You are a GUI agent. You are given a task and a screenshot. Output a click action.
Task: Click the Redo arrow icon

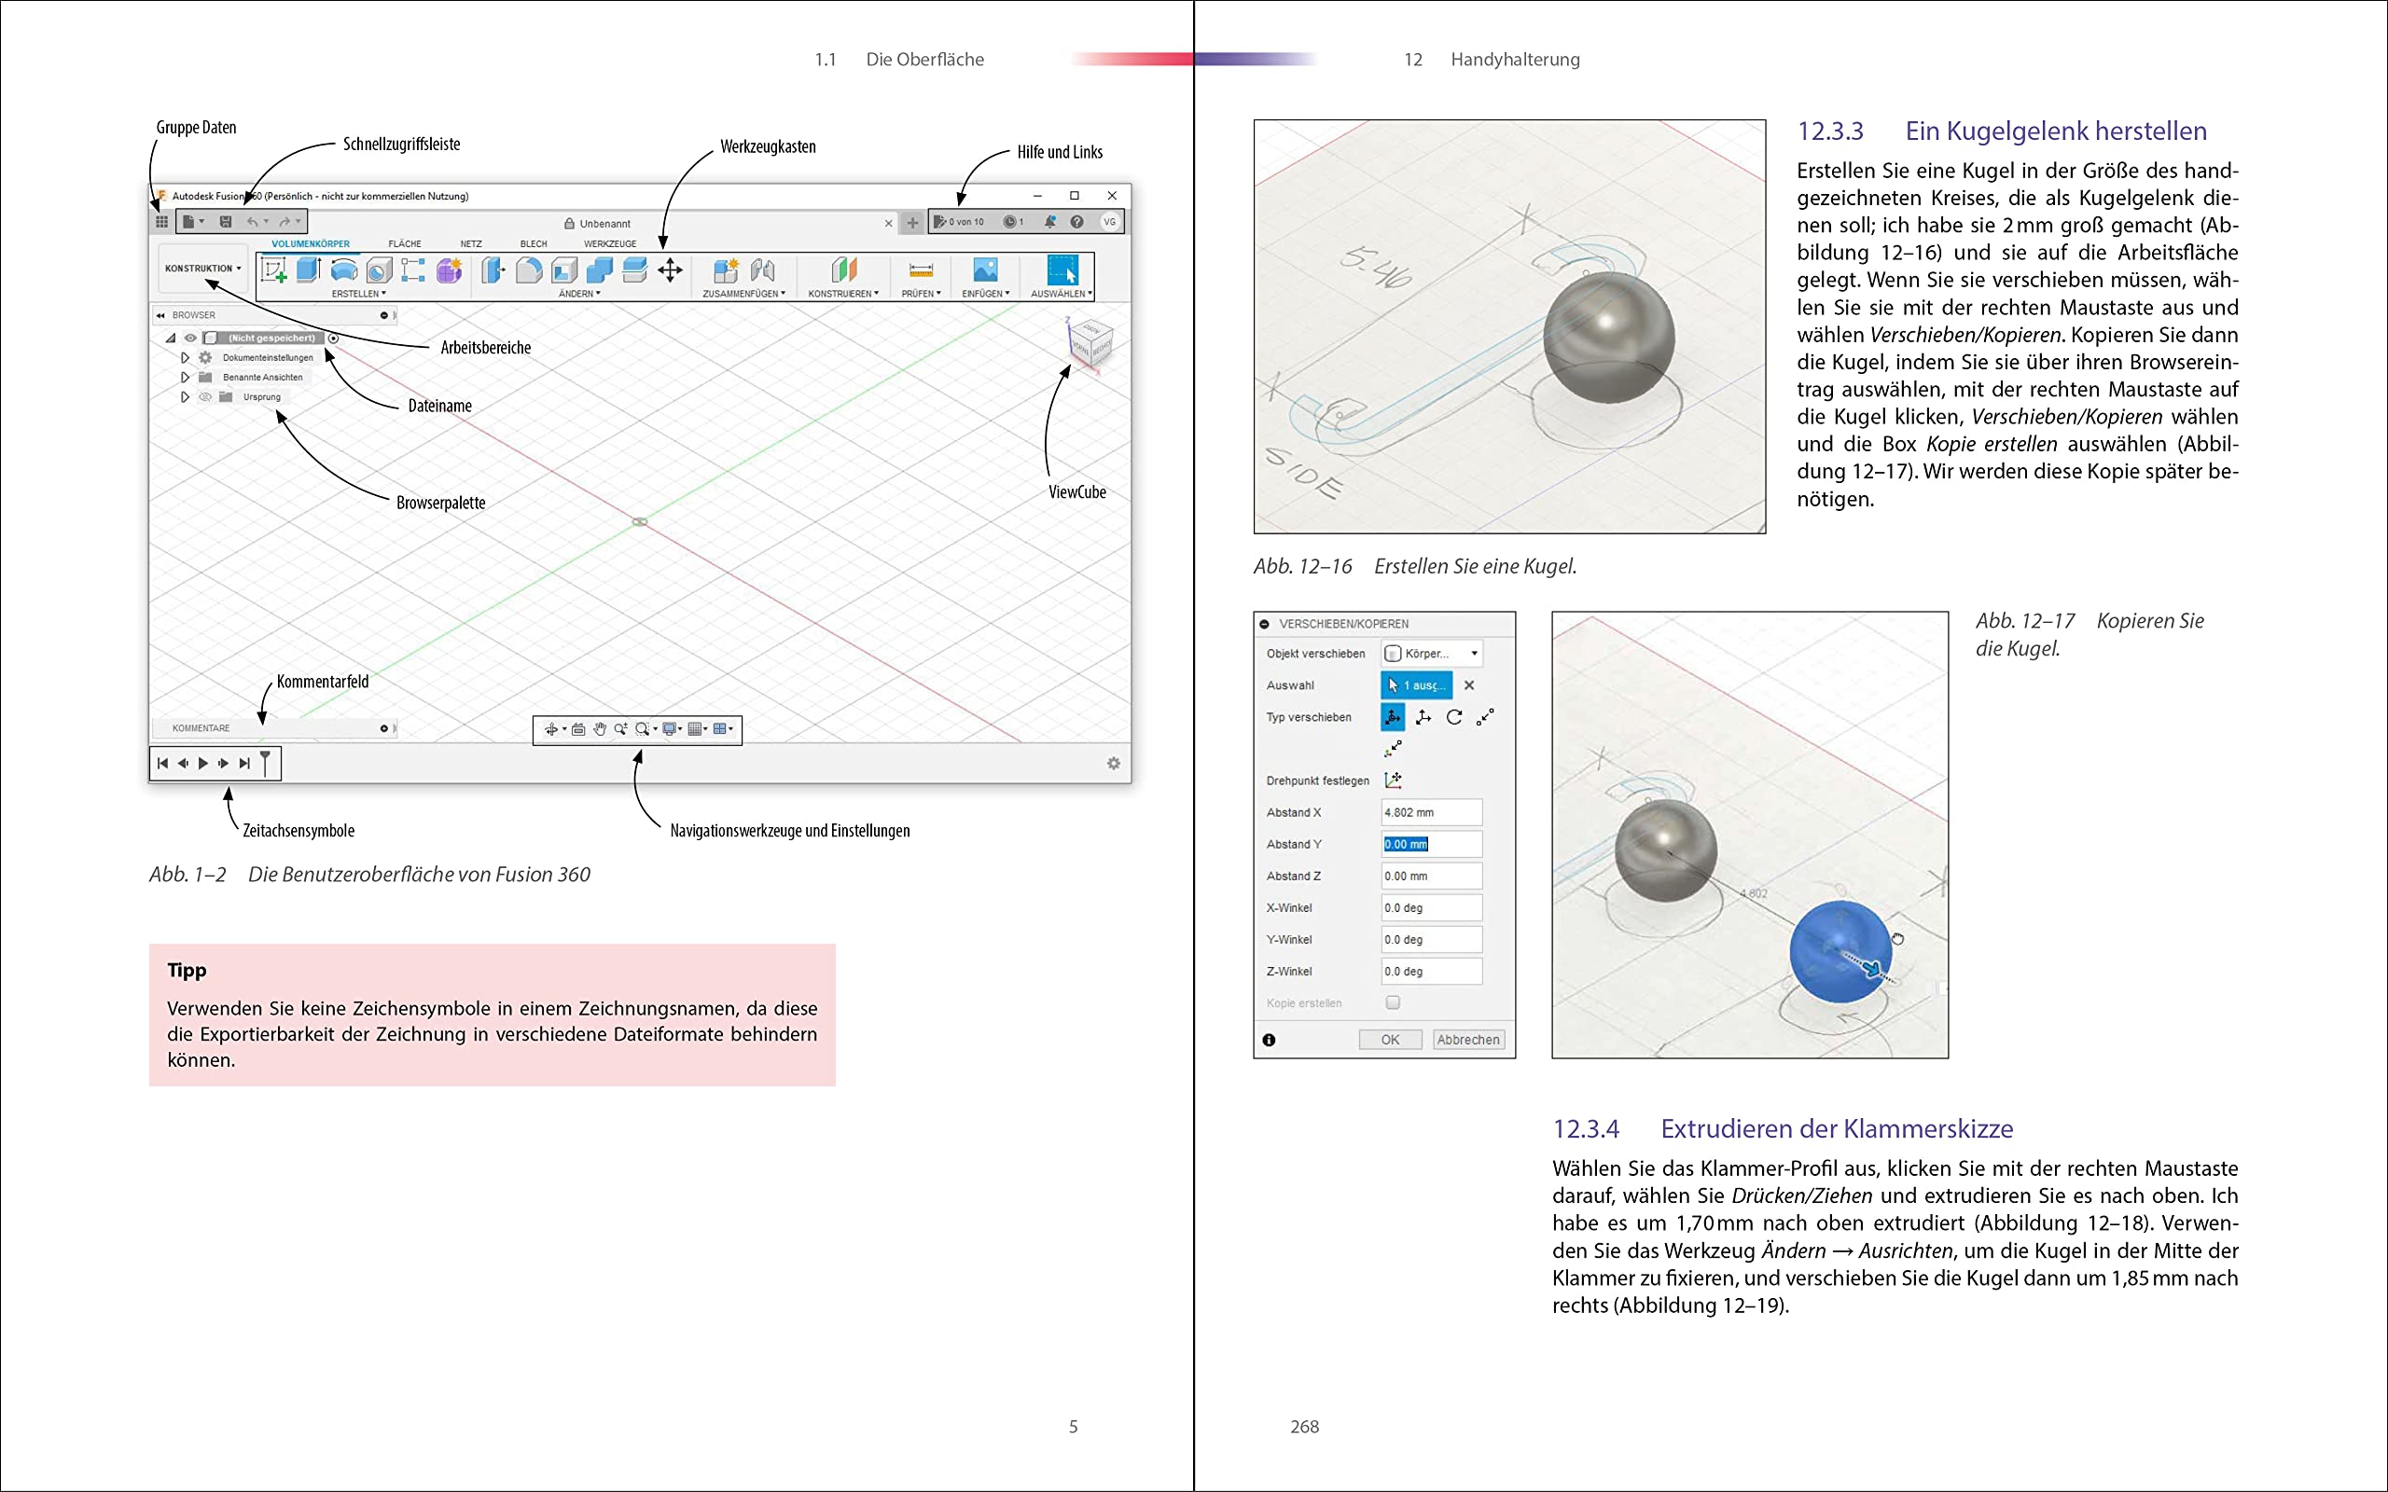tap(285, 222)
